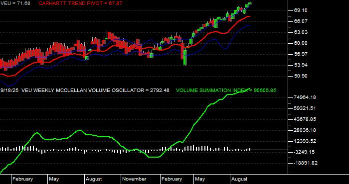This screenshot has height=184, width=349.
Task: Click the VOLUME SUMMATION INDEX value label
Action: coord(226,91)
